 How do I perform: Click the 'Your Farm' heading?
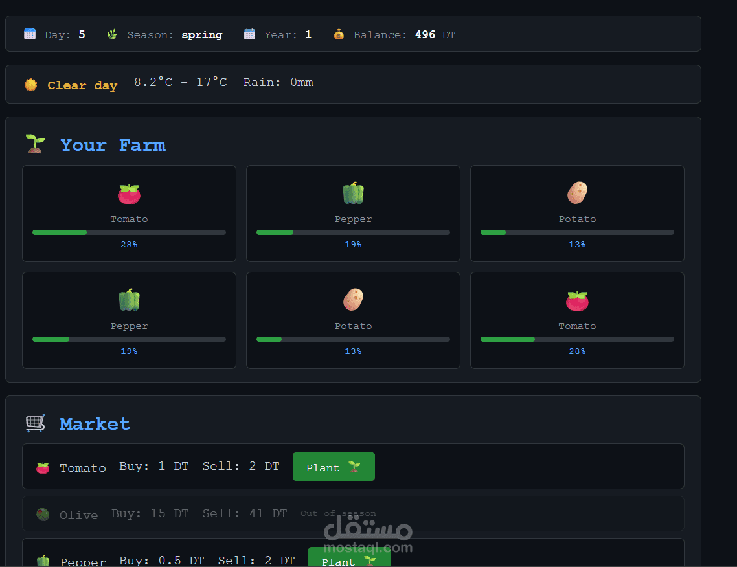pyautogui.click(x=113, y=145)
